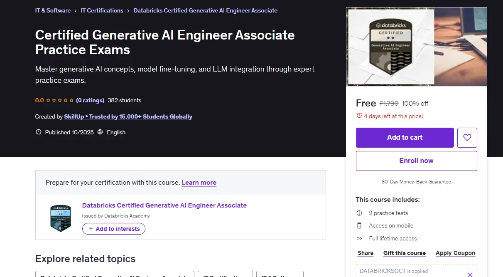Click the ₹1,790 original price text
The height and width of the screenshot is (277, 503).
point(389,104)
